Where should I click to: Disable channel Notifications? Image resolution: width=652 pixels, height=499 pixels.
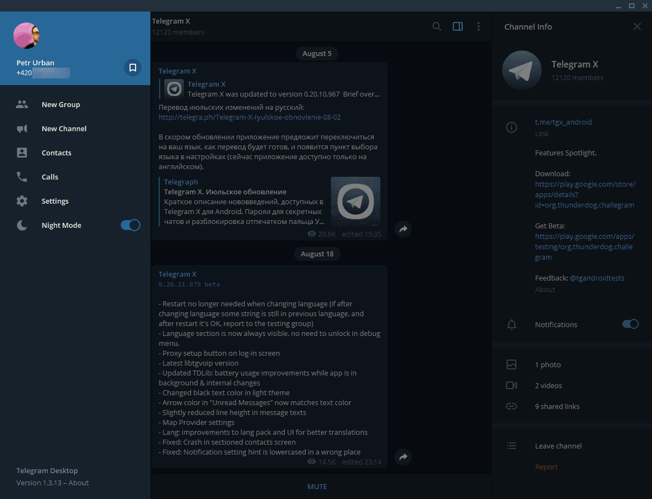point(630,324)
